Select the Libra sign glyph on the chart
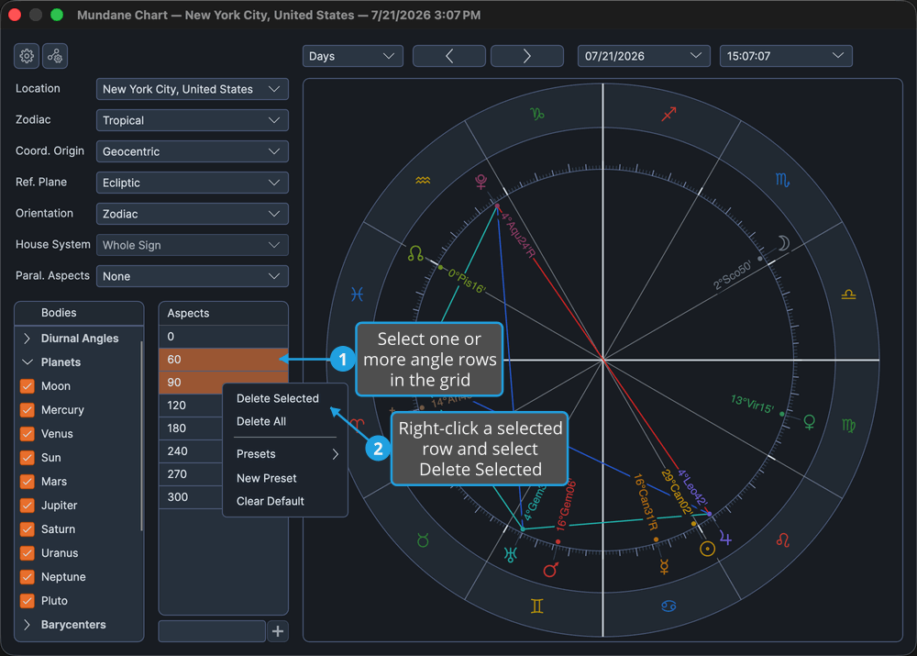 click(848, 295)
